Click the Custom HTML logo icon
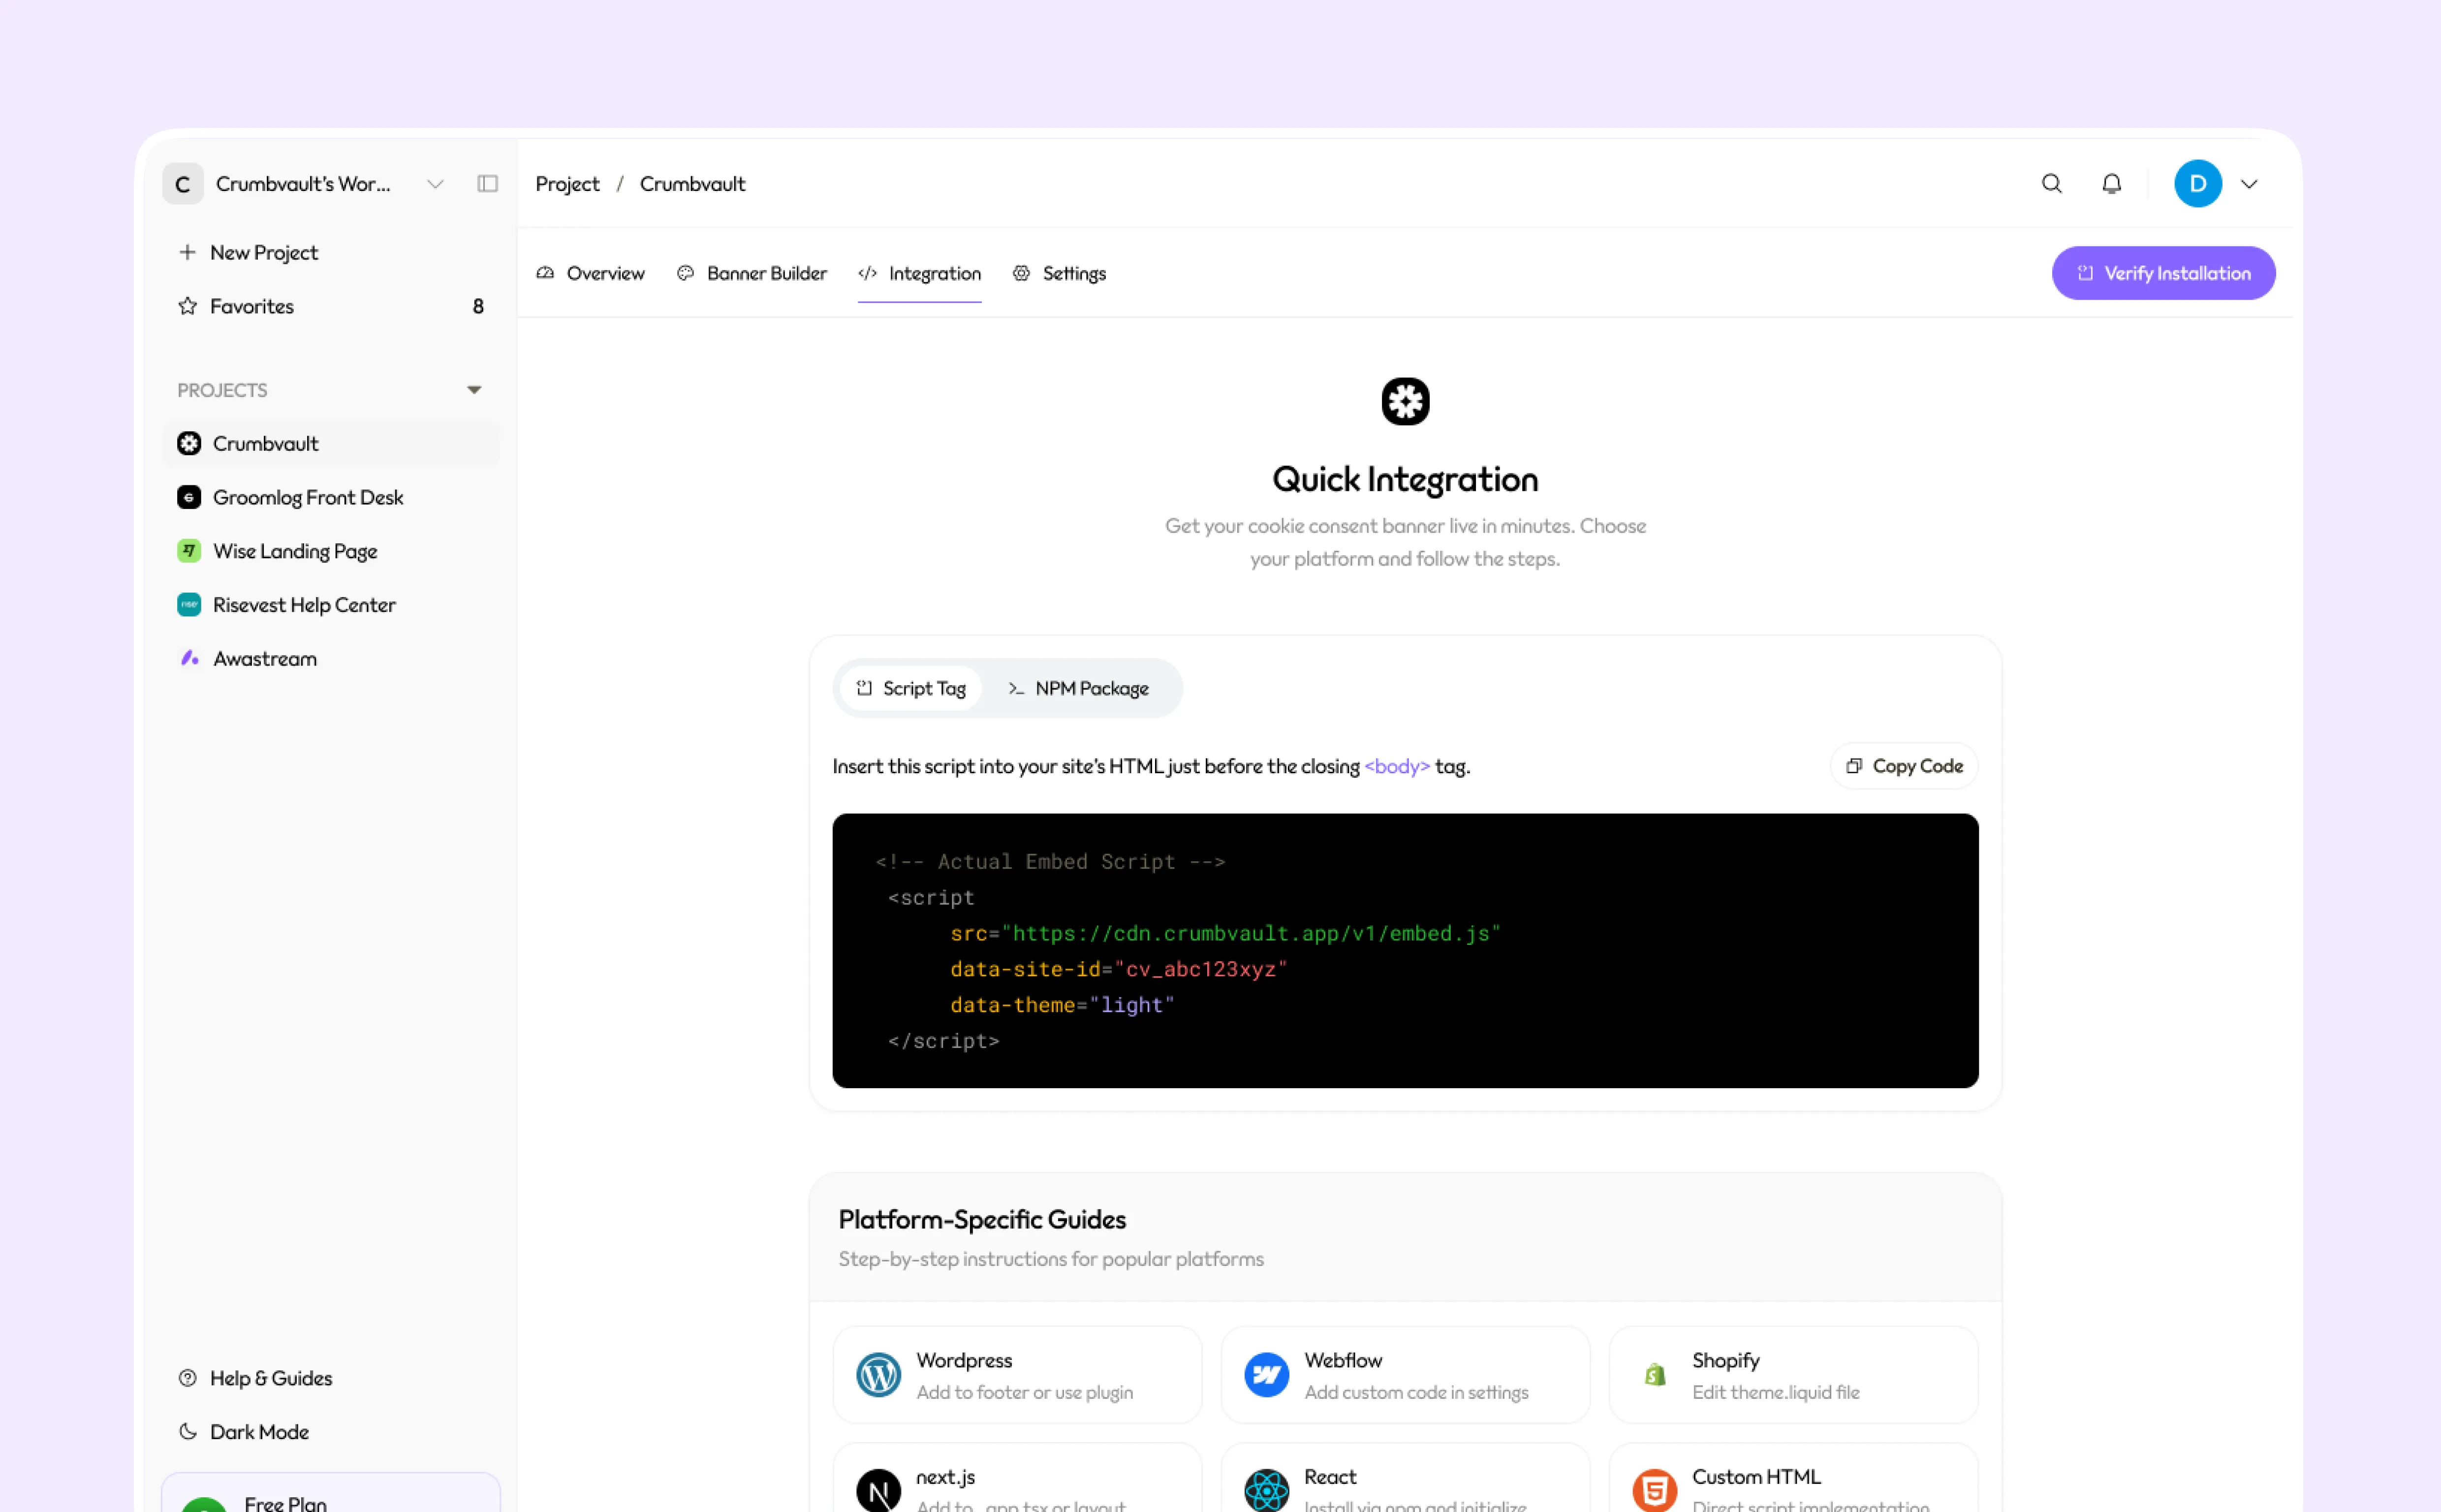This screenshot has width=2441, height=1512. (1655, 1490)
